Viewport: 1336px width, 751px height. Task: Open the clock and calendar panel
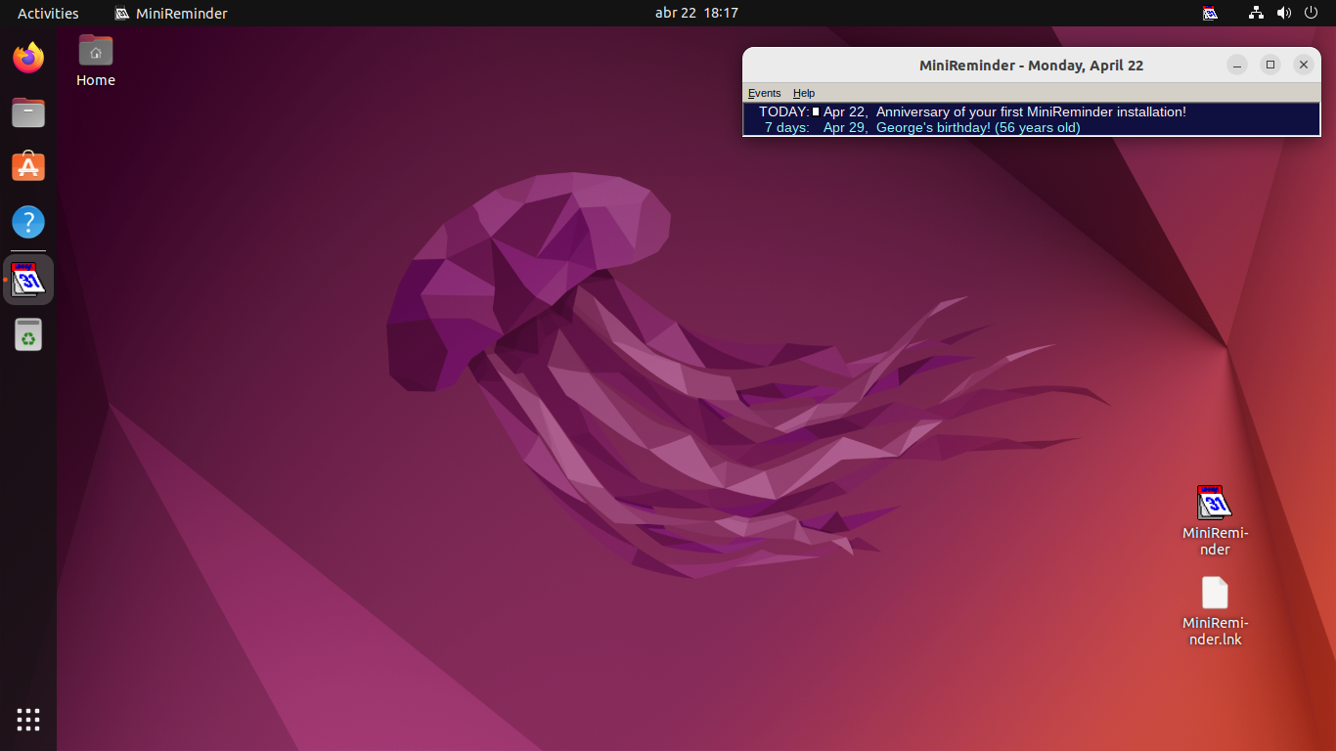click(696, 13)
